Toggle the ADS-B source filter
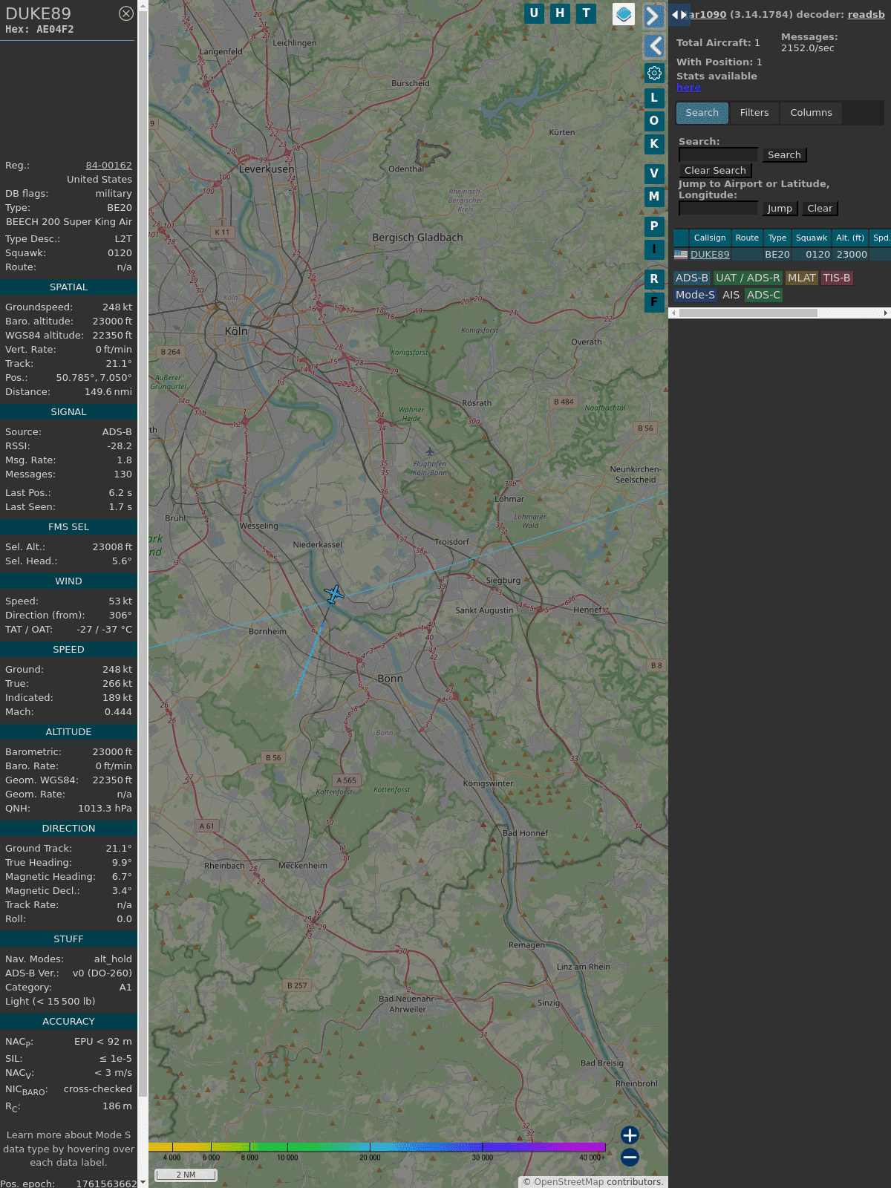 pos(692,278)
